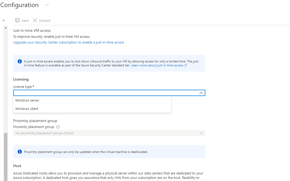Click the Host section heading

[17, 166]
